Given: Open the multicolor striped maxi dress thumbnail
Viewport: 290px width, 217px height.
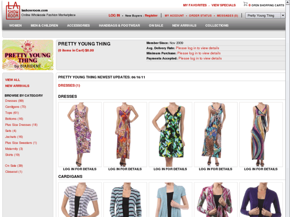Looking at the screenshot, I should (261, 135).
